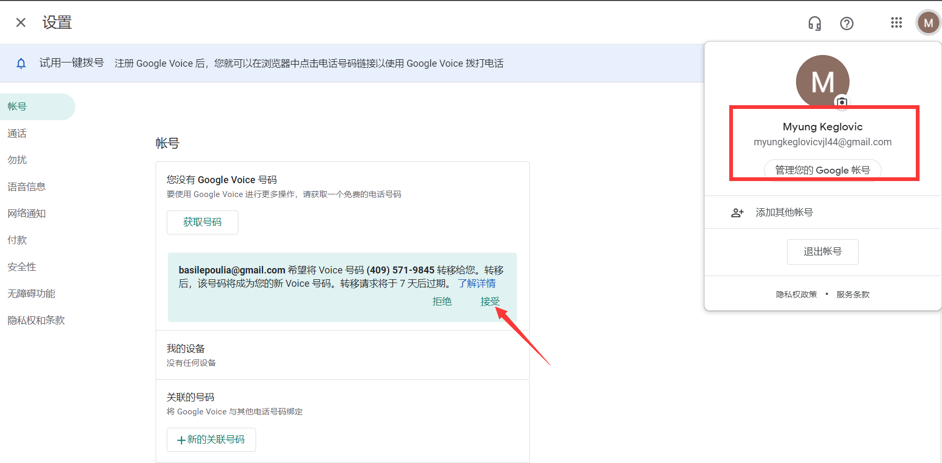
Task: Open the headset calling options icon
Action: coord(815,23)
